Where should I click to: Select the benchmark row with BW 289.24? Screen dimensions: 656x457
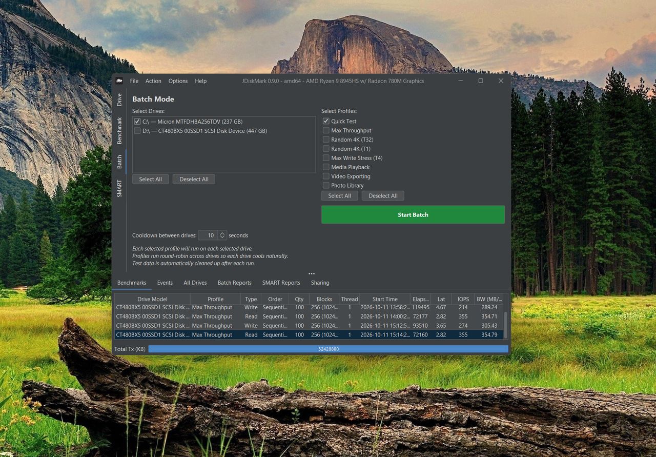309,308
